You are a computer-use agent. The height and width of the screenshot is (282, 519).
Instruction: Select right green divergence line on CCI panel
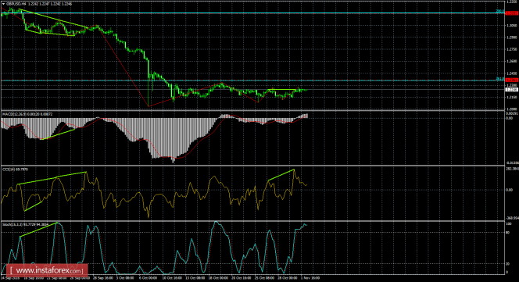[281, 175]
